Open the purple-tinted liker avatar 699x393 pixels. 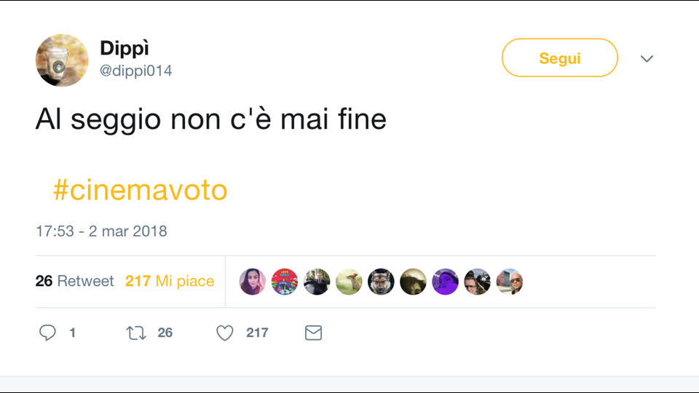tap(445, 281)
